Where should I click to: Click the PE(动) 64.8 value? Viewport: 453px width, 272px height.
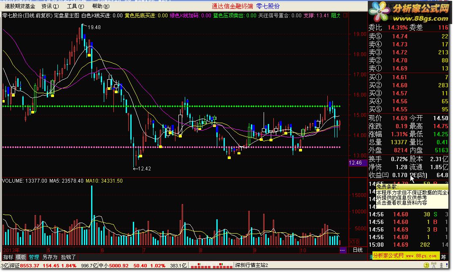tap(442, 175)
